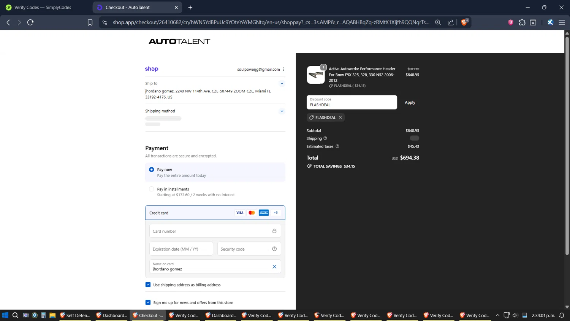Show +5 more card types

[x=276, y=213]
